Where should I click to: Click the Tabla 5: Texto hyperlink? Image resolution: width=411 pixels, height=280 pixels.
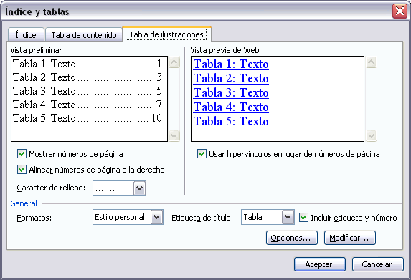231,122
